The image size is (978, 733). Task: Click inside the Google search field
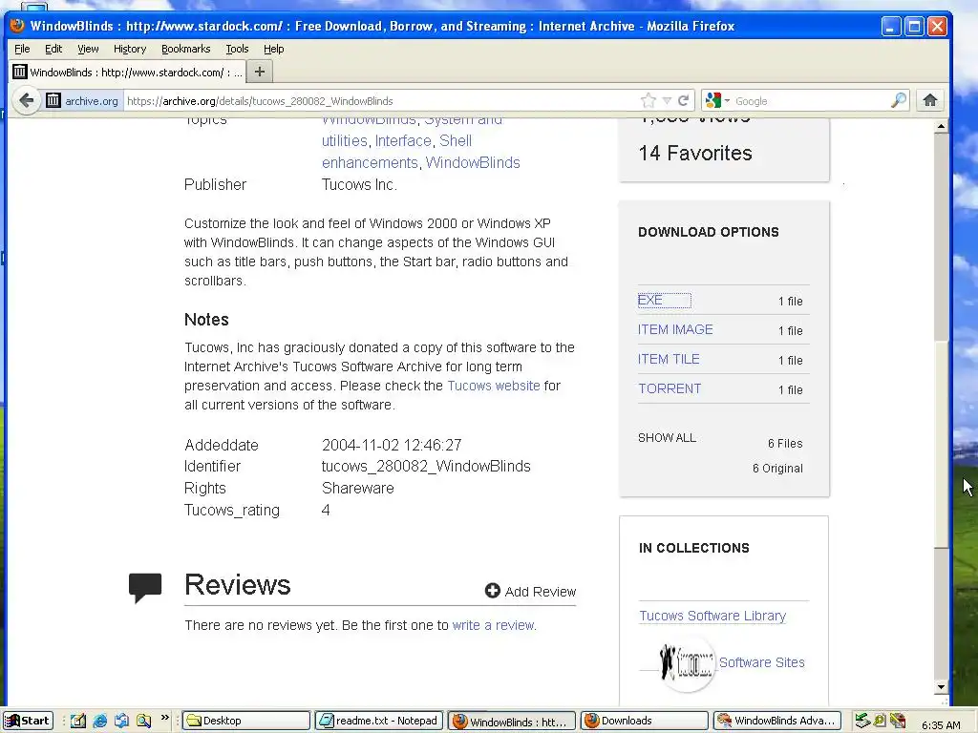[811, 101]
